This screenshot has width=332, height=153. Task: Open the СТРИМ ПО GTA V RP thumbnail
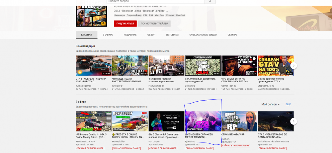coord(239,121)
